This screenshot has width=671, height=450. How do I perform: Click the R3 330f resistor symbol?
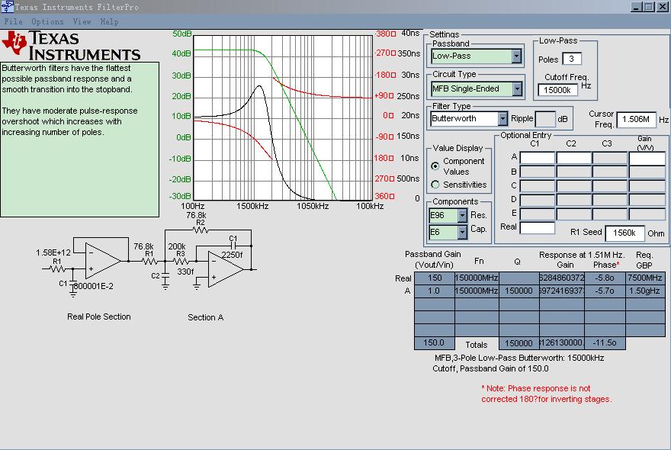click(181, 259)
